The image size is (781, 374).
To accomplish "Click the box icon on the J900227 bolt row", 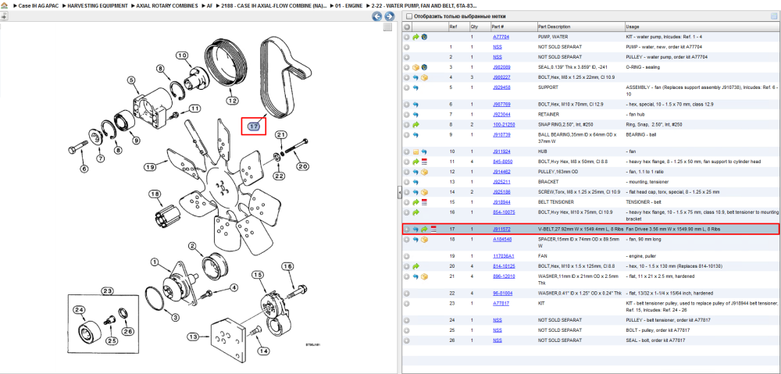I will point(424,77).
